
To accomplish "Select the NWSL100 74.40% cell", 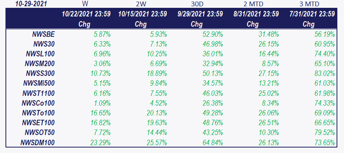I will coord(325,54).
